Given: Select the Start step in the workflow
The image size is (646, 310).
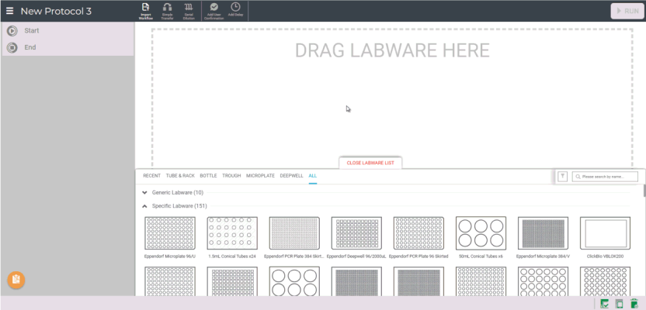Looking at the screenshot, I should [x=67, y=30].
